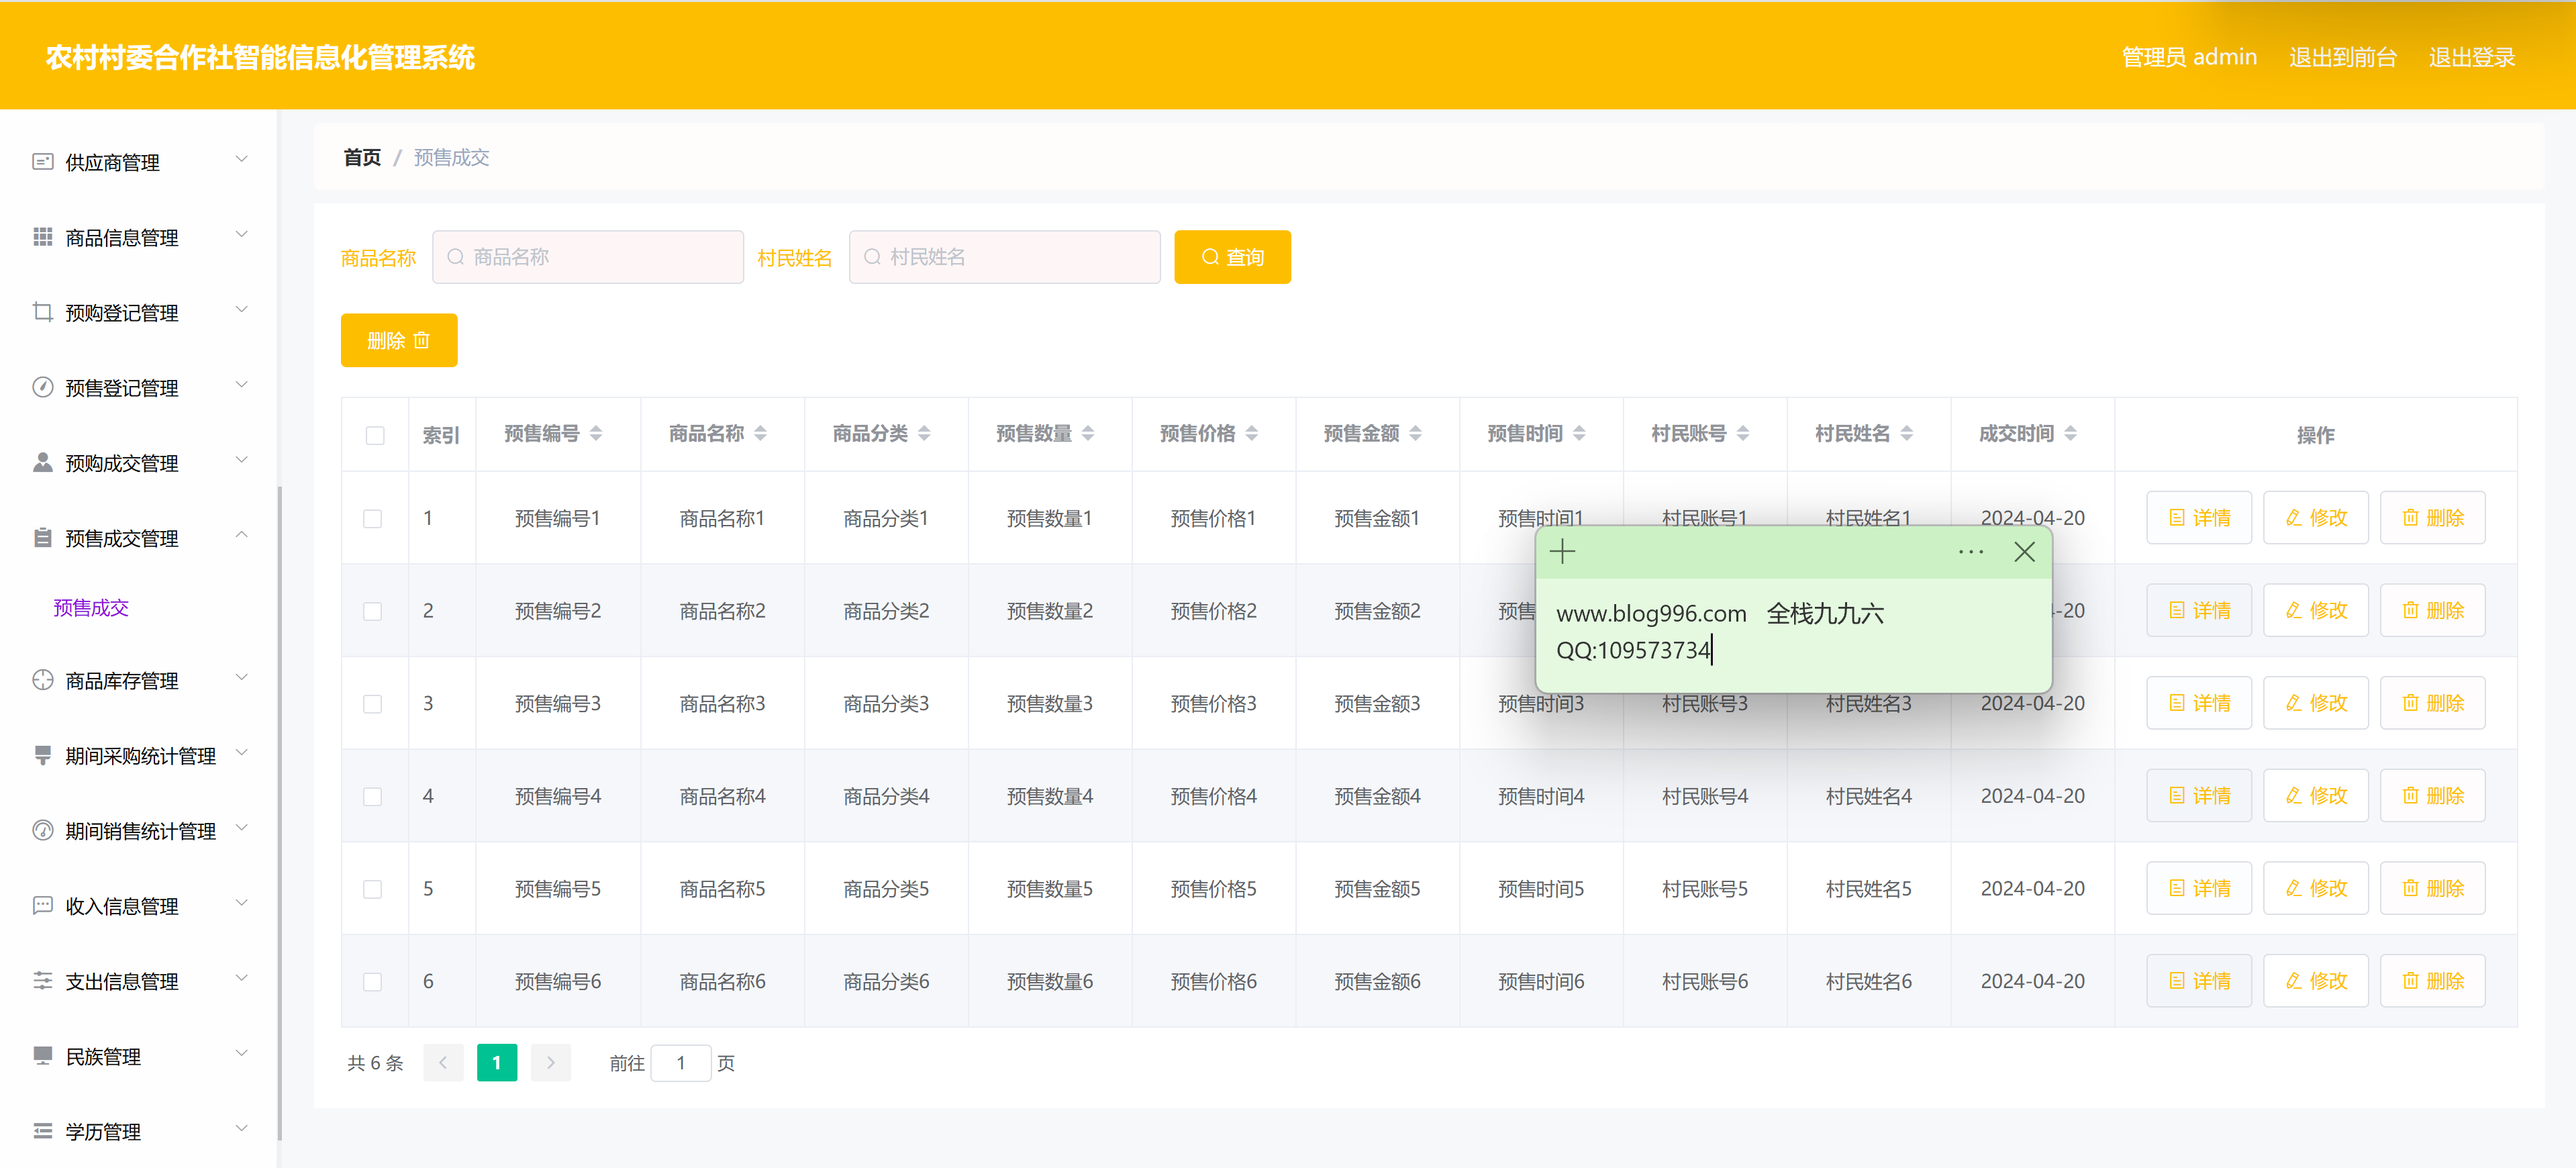Click the sliders icon beside 支出信息管理
Screen dimensions: 2576x1168
[x=42, y=980]
